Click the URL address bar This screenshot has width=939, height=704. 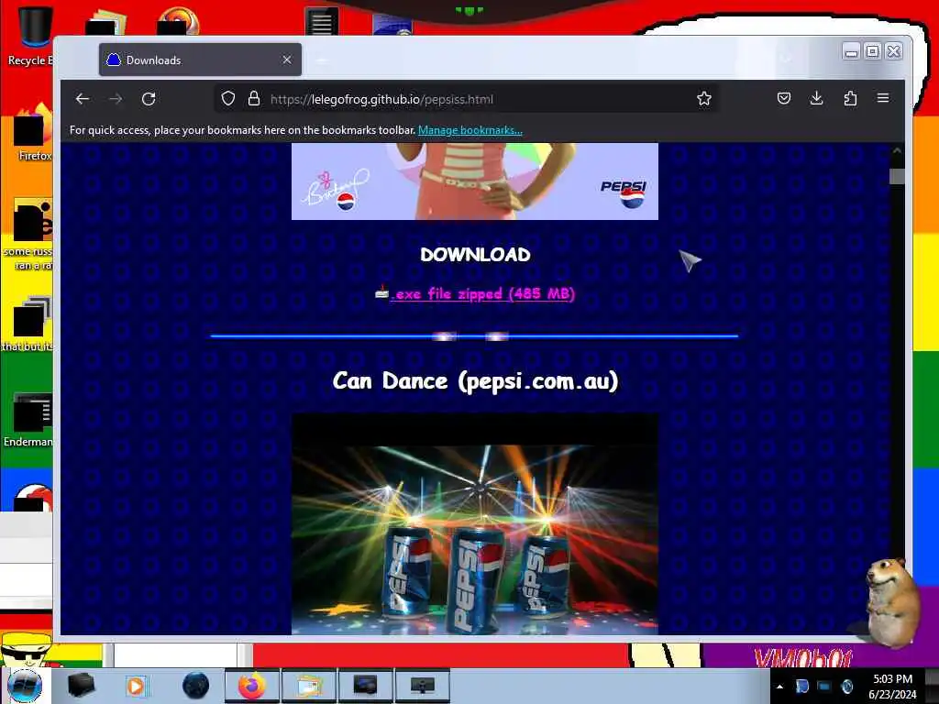click(x=467, y=99)
